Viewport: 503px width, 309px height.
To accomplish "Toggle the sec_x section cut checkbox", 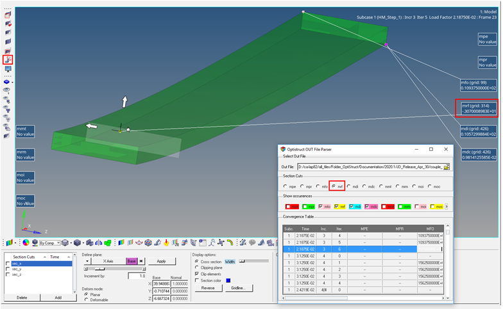I will 8,264.
